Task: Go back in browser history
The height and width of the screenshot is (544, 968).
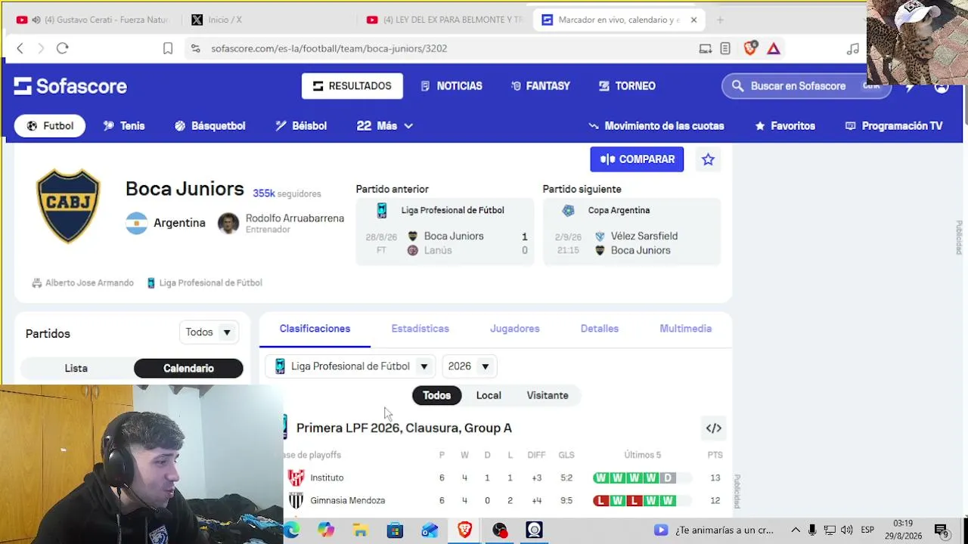Action: [x=20, y=48]
